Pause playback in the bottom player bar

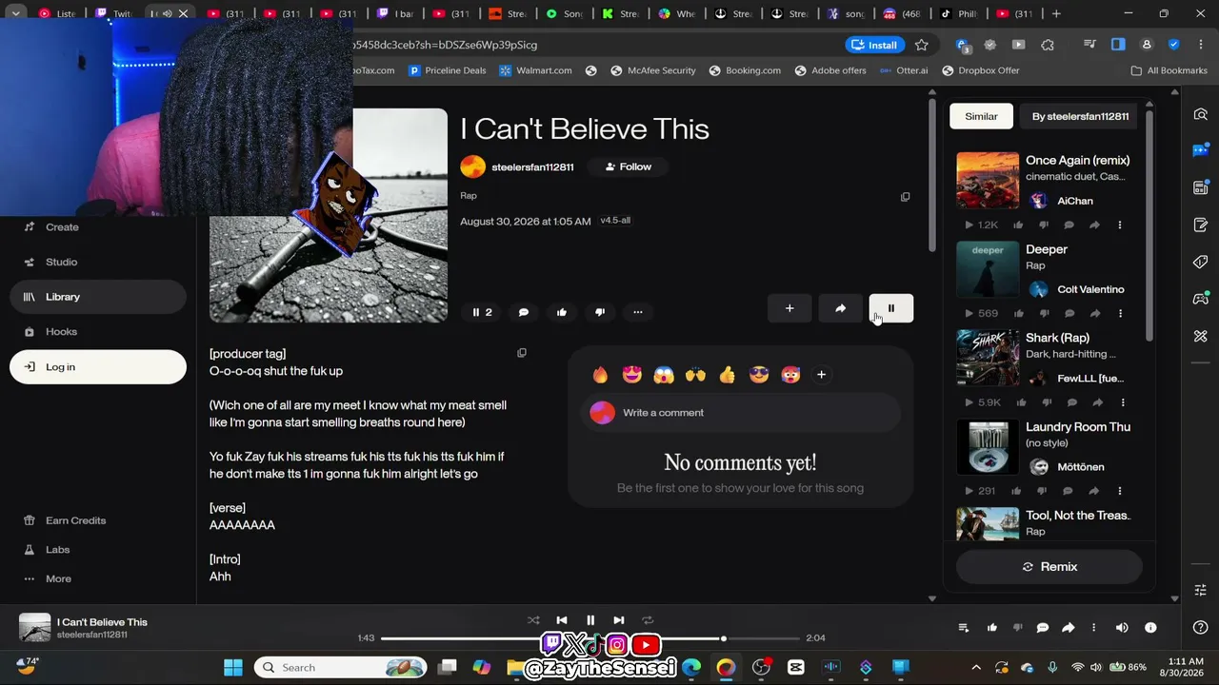pos(590,620)
